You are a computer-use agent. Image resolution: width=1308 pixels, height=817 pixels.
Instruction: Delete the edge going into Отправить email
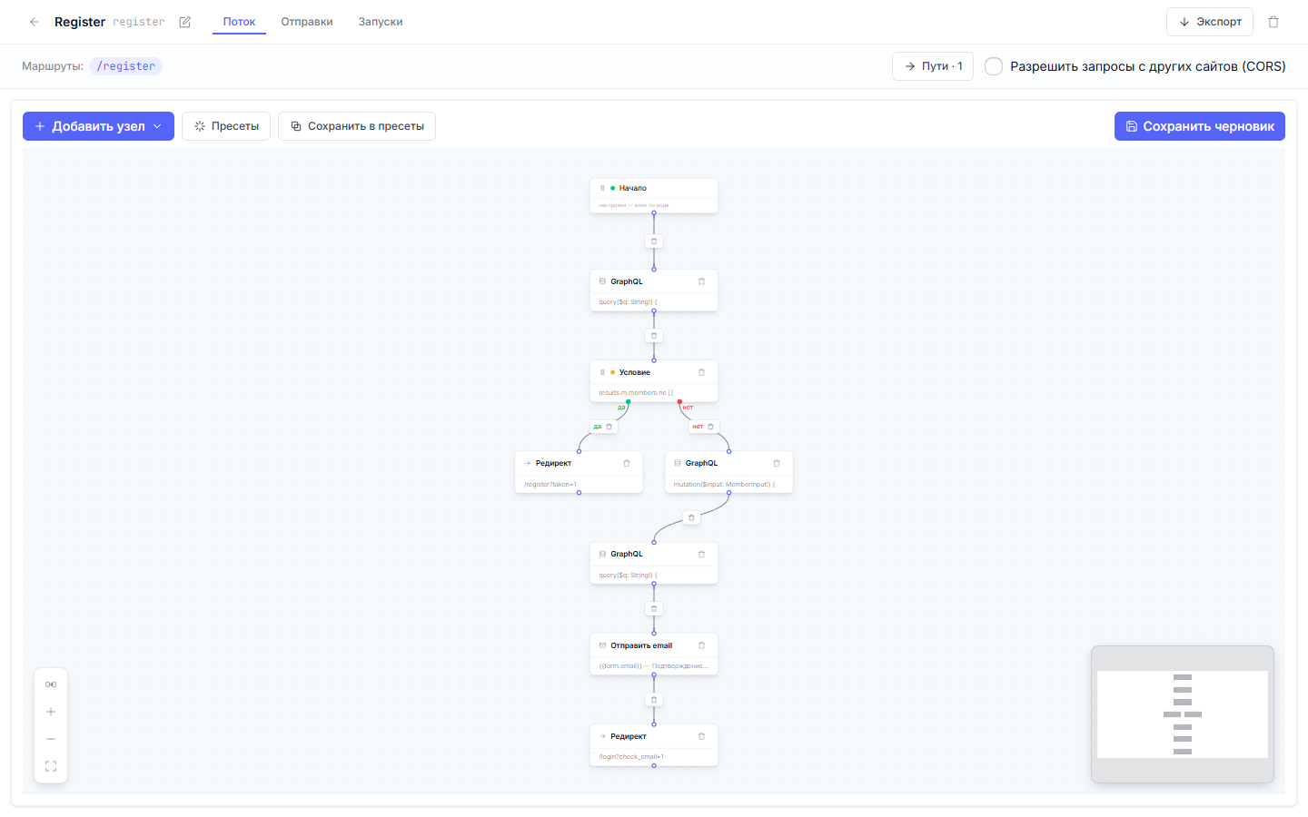[654, 609]
